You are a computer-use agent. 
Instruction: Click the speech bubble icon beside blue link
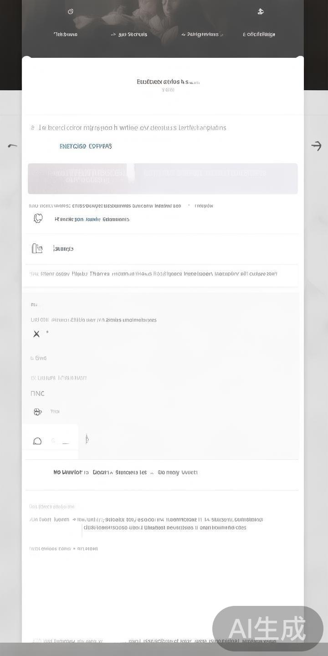tap(38, 219)
